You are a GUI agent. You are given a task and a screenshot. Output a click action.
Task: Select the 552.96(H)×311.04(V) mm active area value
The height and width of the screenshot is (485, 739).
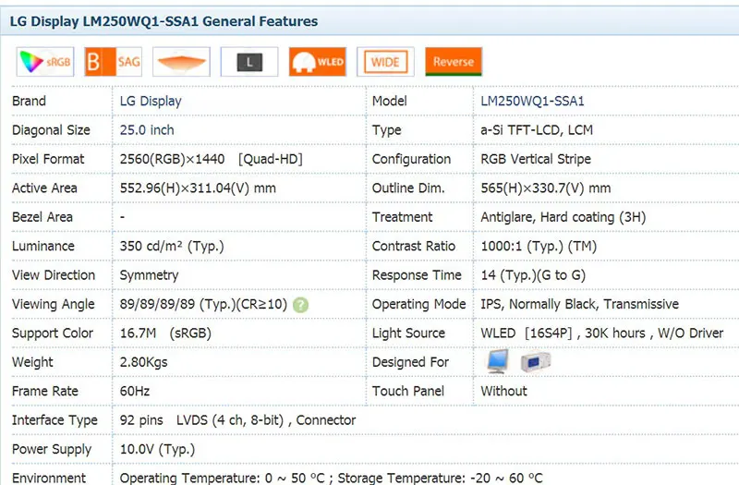coord(198,188)
